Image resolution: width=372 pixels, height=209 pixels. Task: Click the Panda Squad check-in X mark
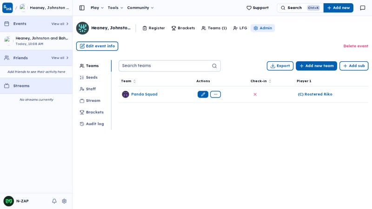coord(255,94)
